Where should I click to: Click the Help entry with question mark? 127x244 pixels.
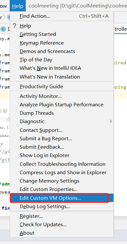coord(62,26)
